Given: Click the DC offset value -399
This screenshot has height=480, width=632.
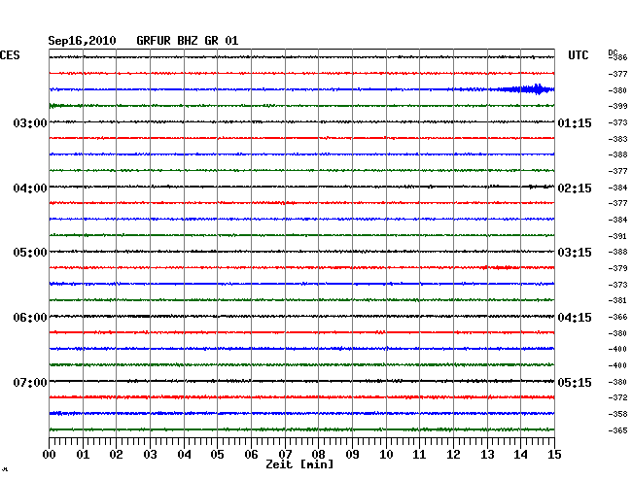Looking at the screenshot, I should [617, 106].
